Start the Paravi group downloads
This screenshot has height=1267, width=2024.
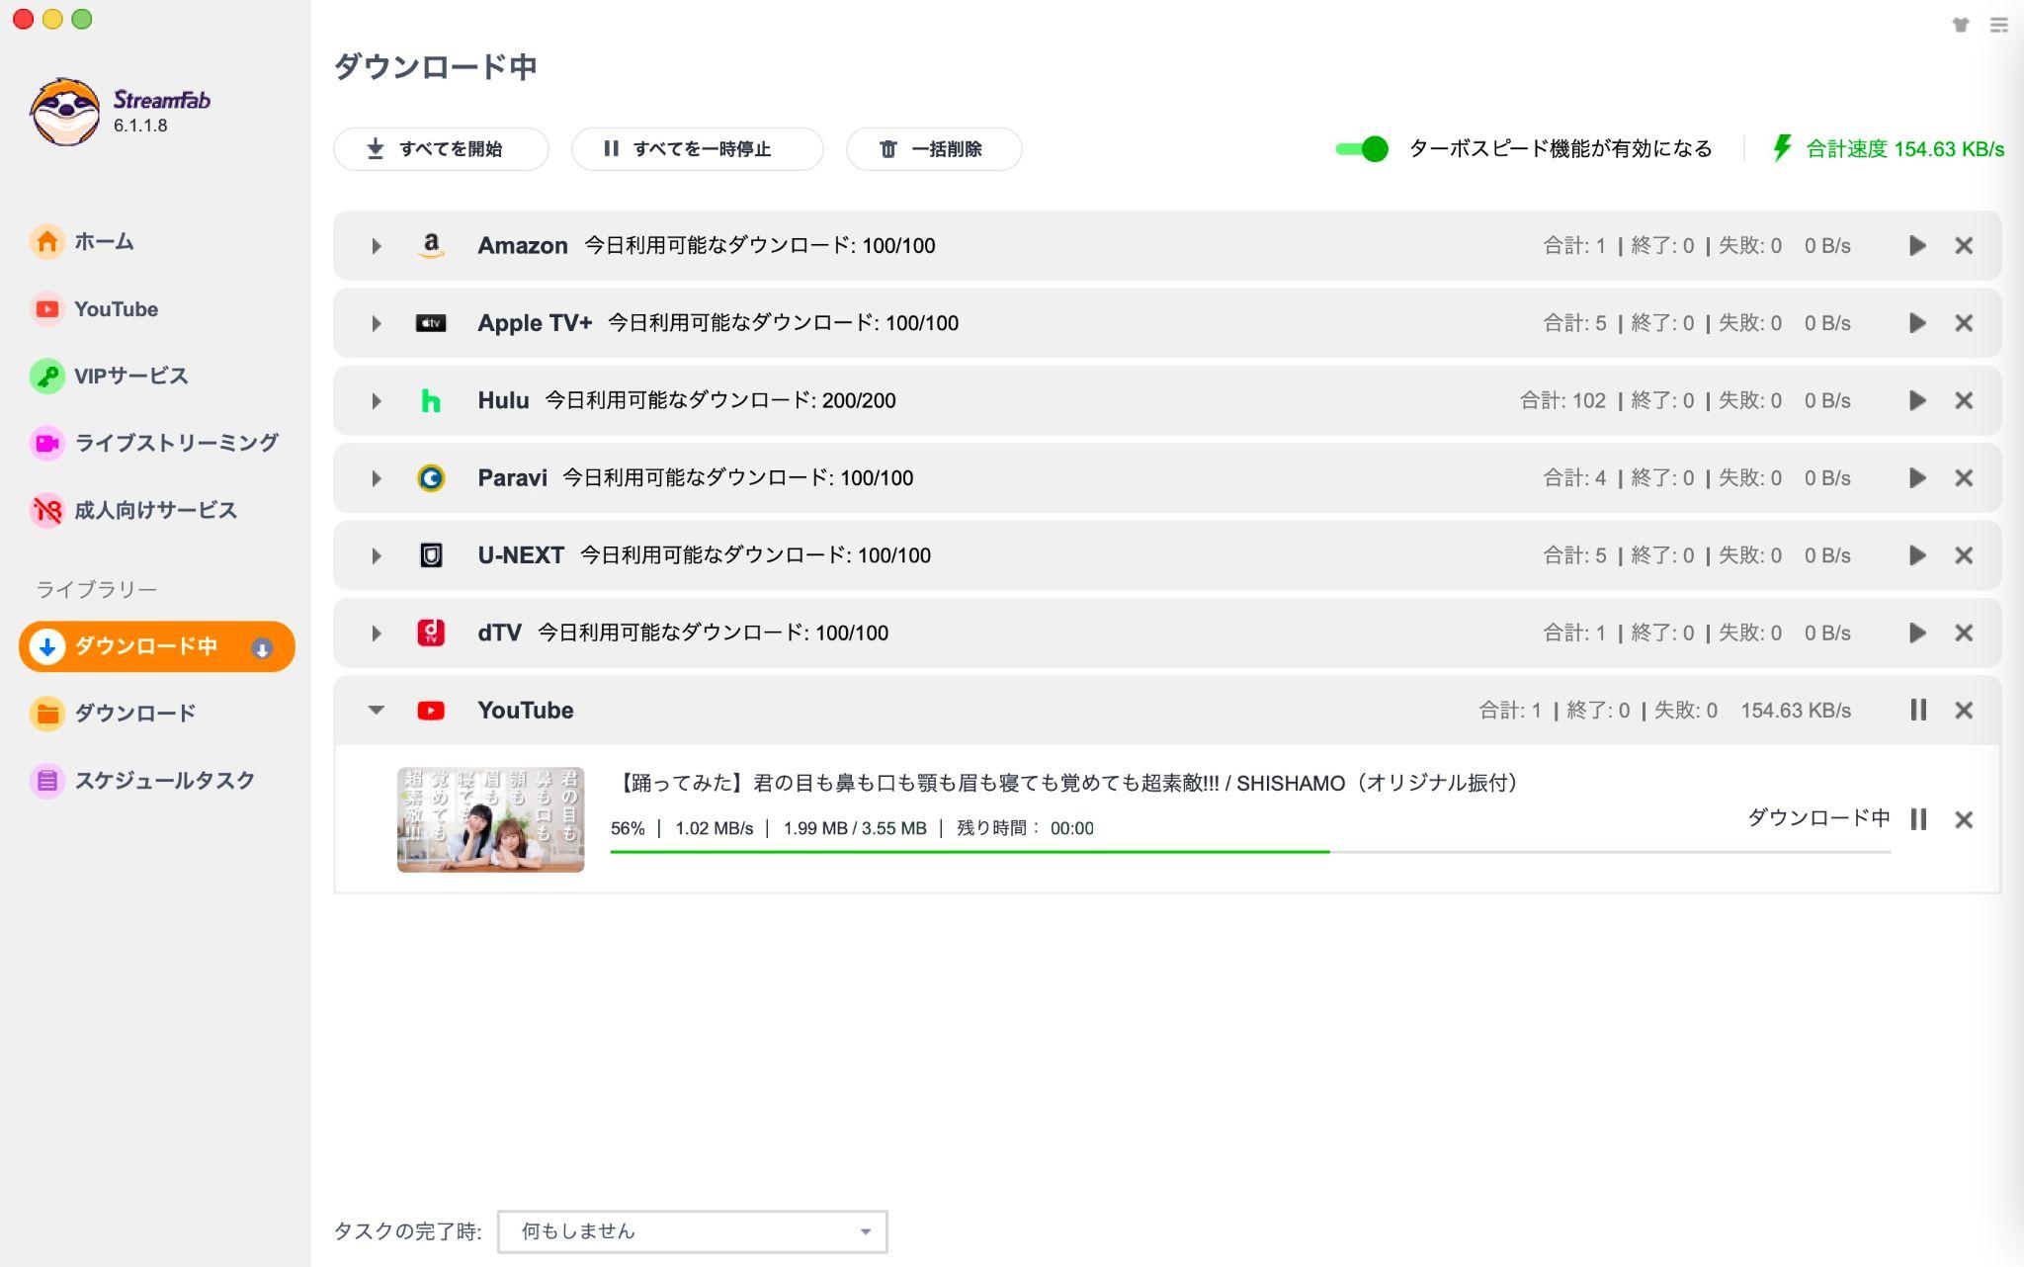[1917, 478]
